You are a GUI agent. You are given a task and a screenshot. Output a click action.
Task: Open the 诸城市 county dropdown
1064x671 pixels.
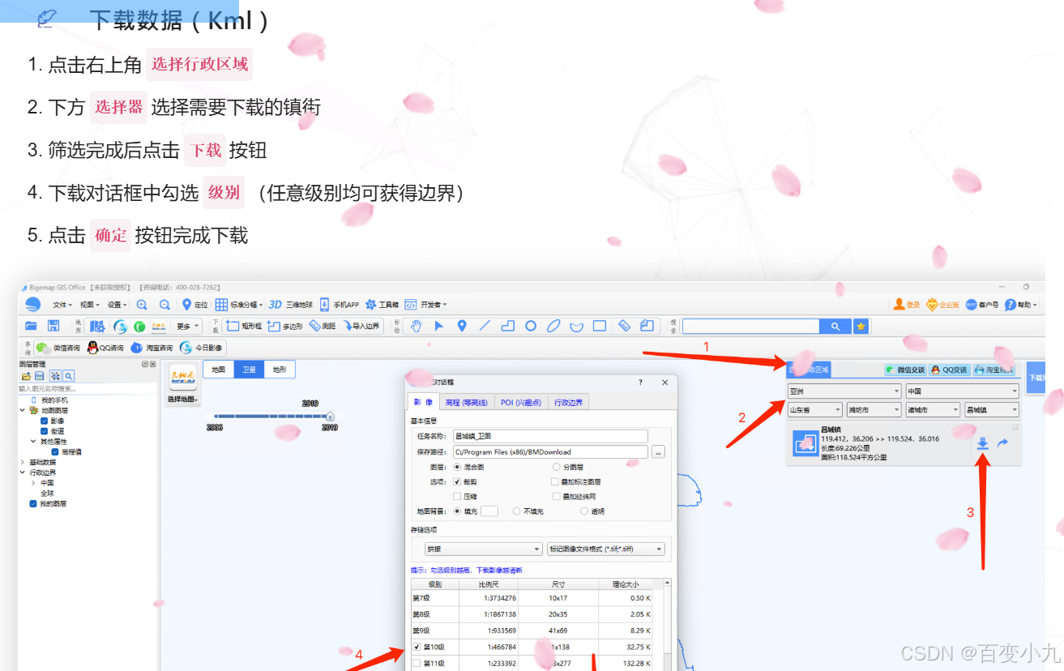pos(933,410)
